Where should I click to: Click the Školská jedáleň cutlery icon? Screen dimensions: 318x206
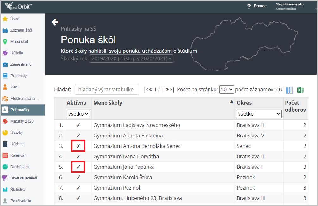[5, 178]
